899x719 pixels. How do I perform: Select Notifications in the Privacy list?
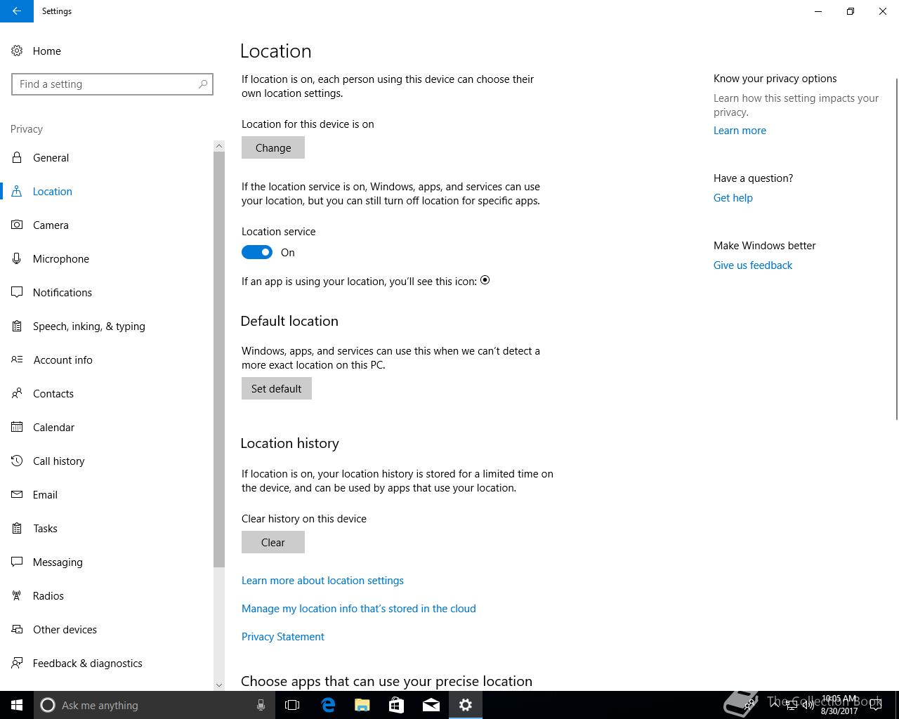pyautogui.click(x=107, y=292)
